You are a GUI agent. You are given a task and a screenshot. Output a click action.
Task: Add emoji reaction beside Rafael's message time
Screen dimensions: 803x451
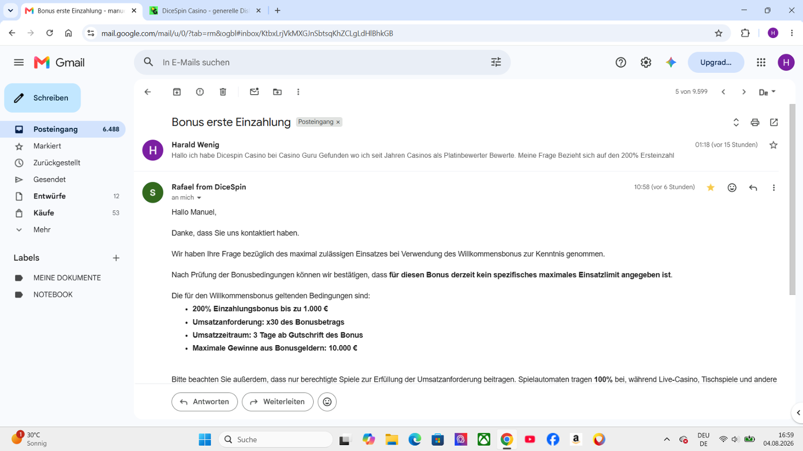[732, 188]
